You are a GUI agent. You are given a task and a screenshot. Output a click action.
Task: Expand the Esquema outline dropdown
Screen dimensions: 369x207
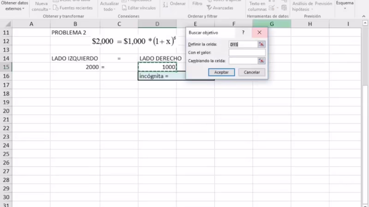click(x=345, y=6)
